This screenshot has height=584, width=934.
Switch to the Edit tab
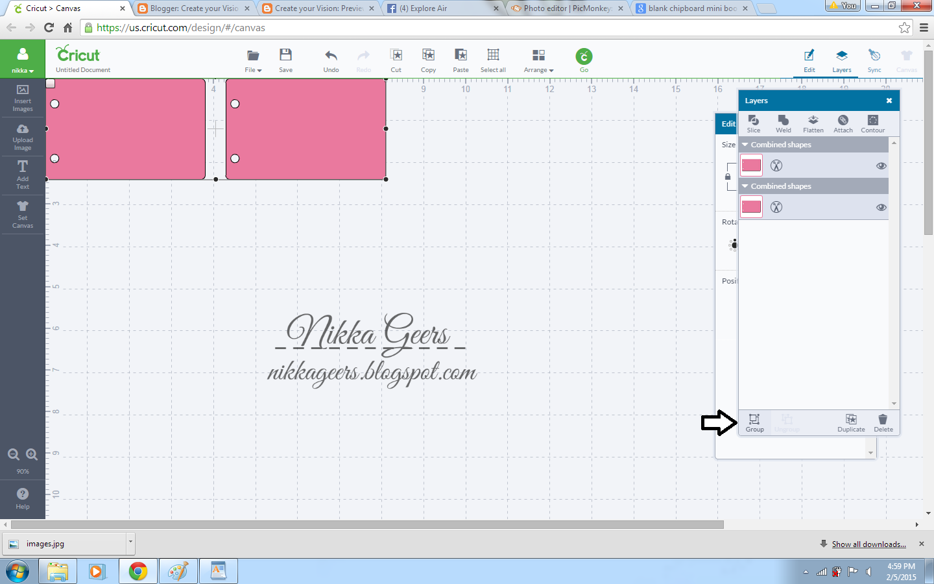[x=809, y=60]
